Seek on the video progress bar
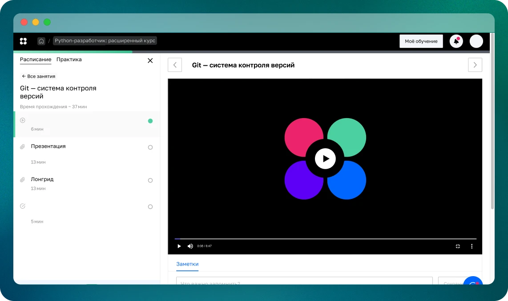Image resolution: width=508 pixels, height=301 pixels. [x=325, y=239]
